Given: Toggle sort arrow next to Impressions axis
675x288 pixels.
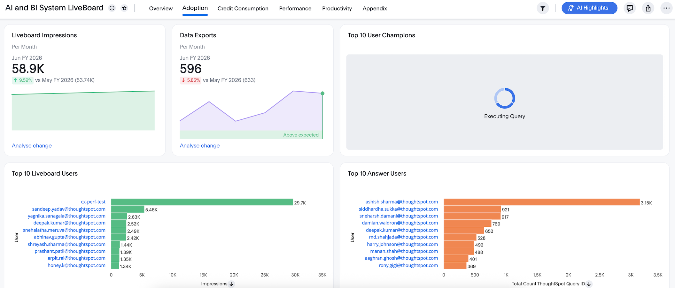Looking at the screenshot, I should click(x=232, y=284).
